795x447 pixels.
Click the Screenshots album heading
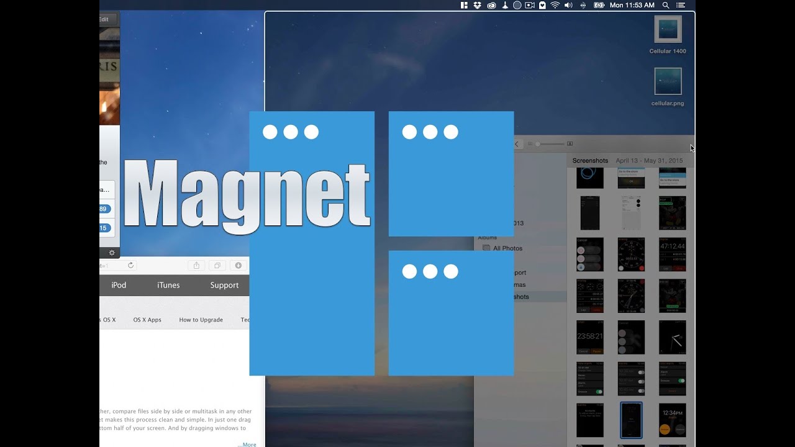click(590, 160)
